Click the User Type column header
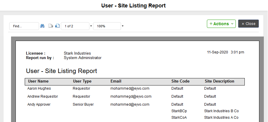The width and height of the screenshot is (268, 122). 82,81
